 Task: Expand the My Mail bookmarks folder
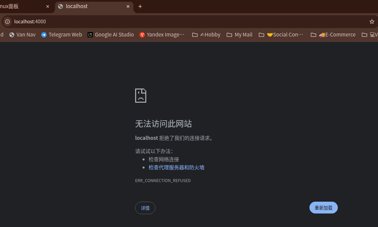(x=240, y=34)
